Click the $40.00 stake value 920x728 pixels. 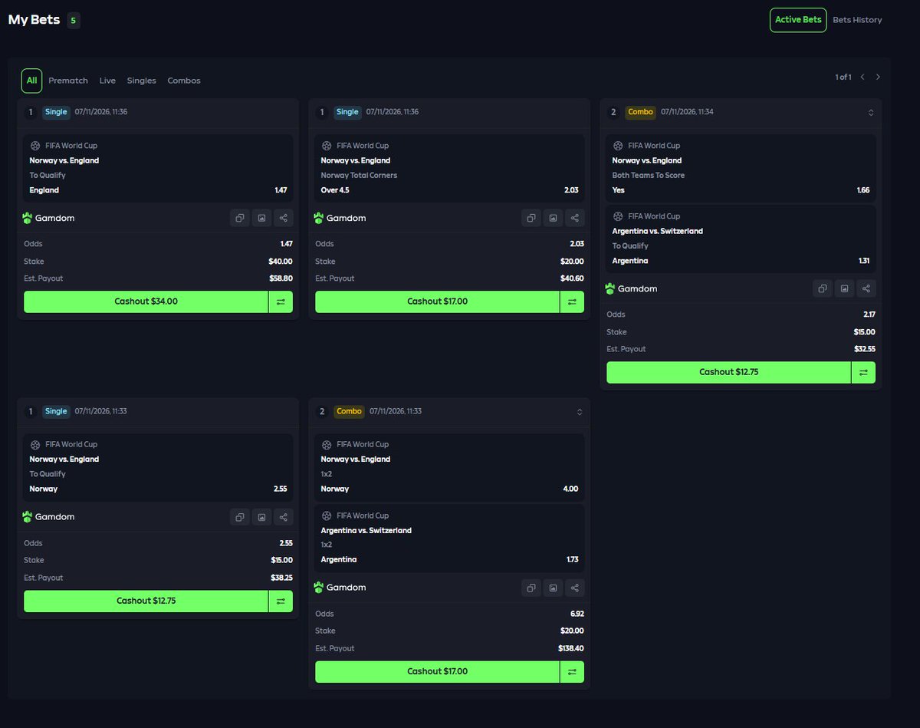click(x=281, y=262)
